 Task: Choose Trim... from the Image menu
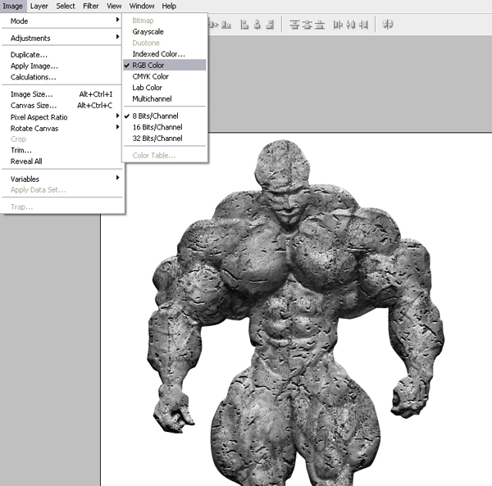[62, 150]
